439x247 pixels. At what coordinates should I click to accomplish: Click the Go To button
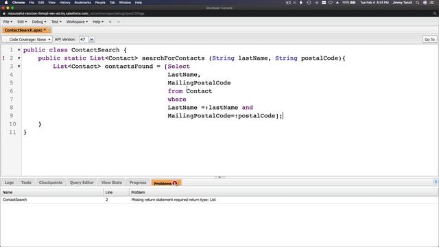pyautogui.click(x=429, y=40)
